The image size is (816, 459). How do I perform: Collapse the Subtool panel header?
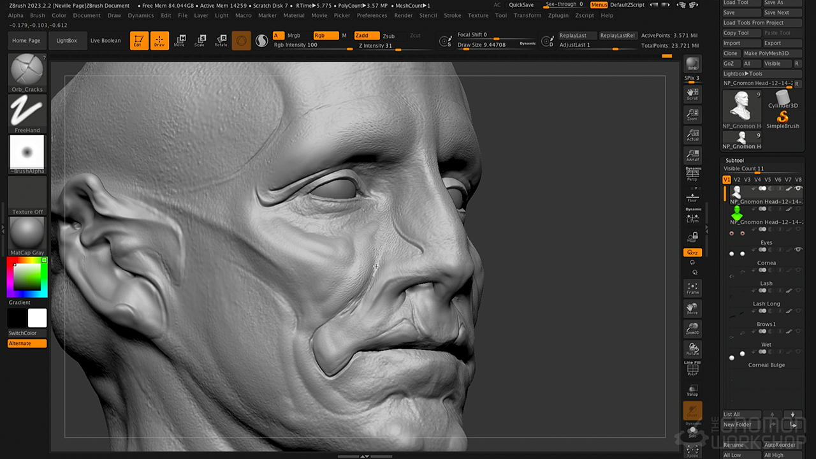[x=735, y=161]
